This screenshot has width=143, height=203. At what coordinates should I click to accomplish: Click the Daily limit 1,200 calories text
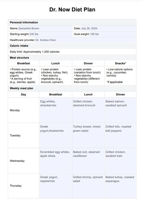click(x=35, y=52)
